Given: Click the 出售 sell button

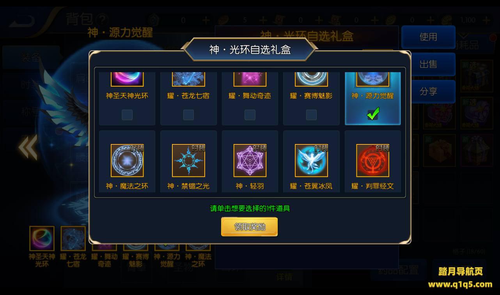Looking at the screenshot, I should tap(428, 64).
